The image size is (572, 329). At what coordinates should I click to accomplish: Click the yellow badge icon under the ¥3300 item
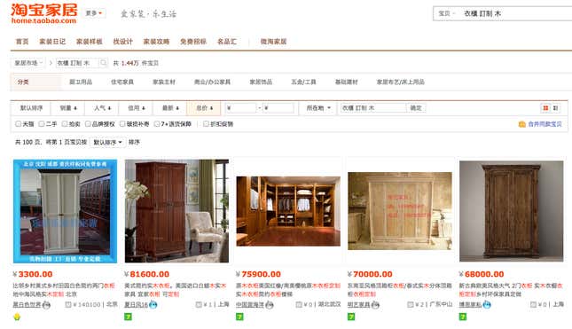click(17, 317)
